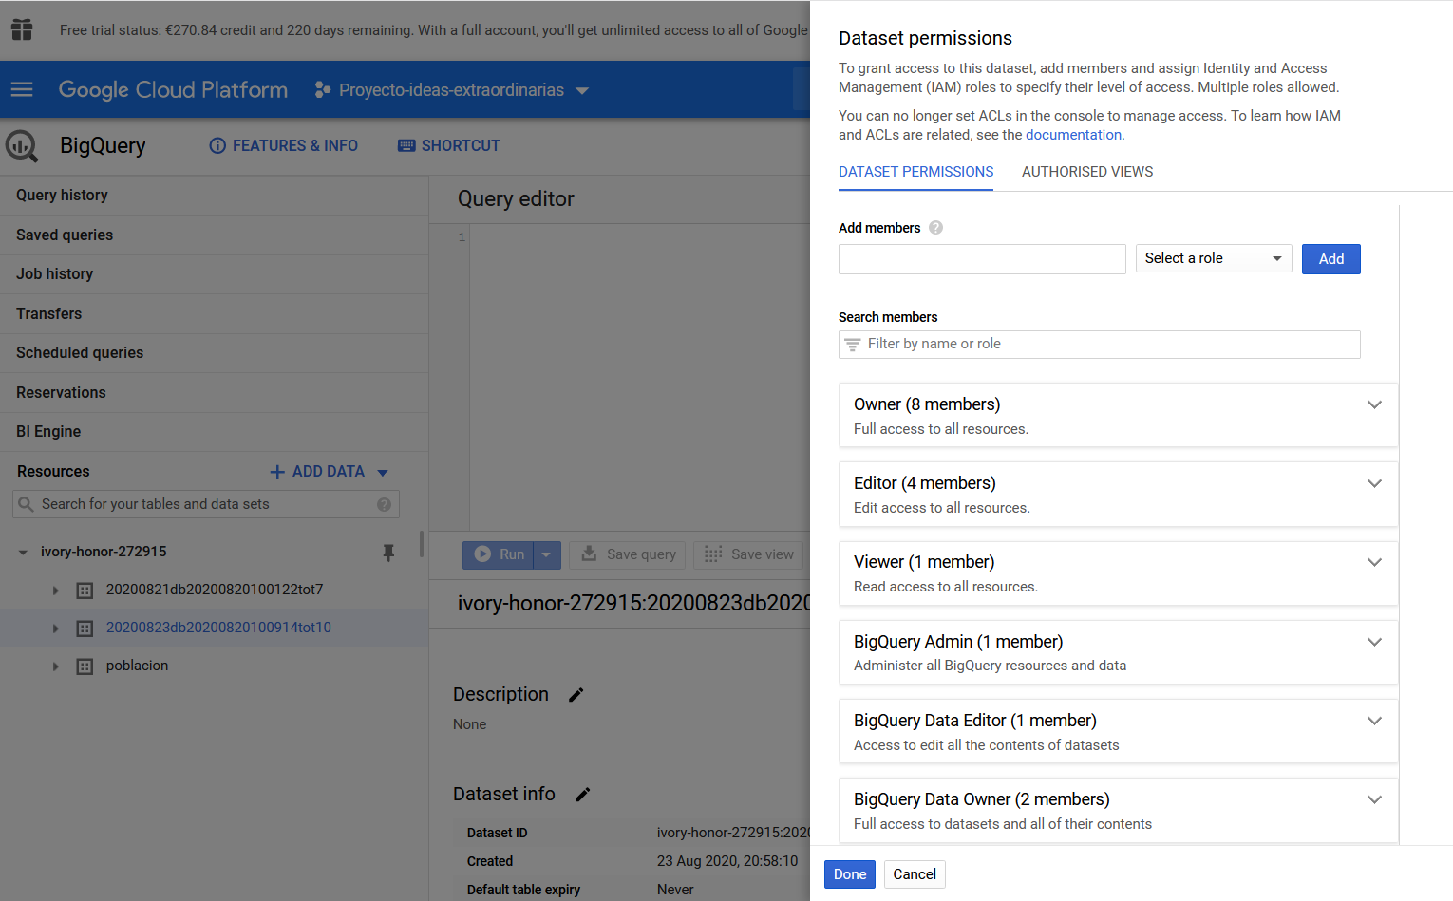The height and width of the screenshot is (901, 1453).
Task: Click the resources search field
Action: coord(206,504)
